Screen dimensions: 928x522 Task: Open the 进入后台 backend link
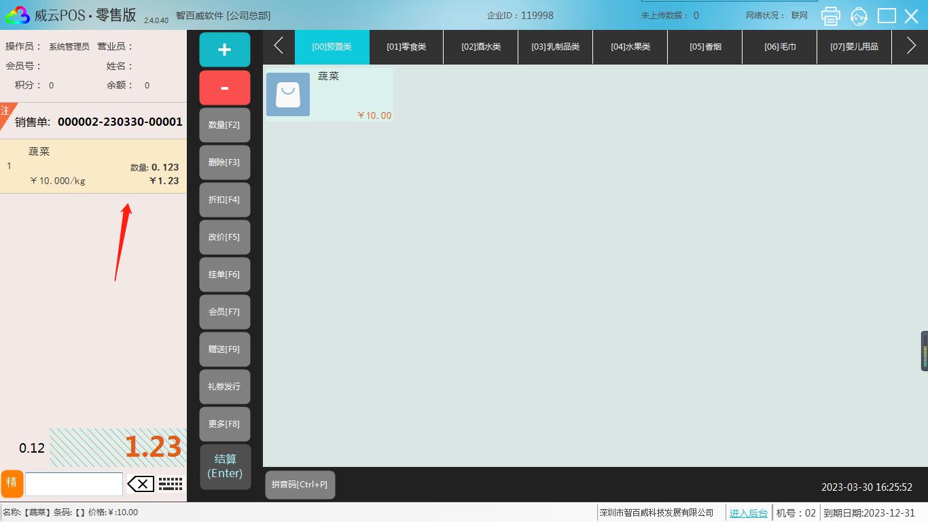[x=748, y=513]
